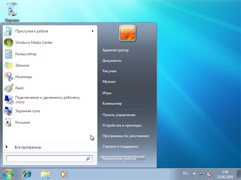241x180 pixels.
Task: Open the Музыка library
Action: [x=109, y=81]
